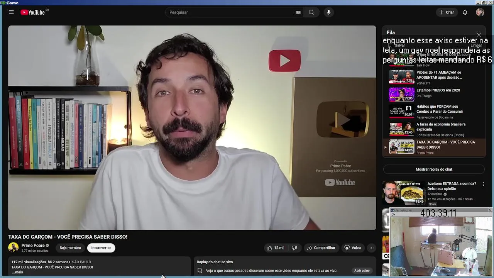Click Reservatório de Dopamina channel name

pos(435,117)
